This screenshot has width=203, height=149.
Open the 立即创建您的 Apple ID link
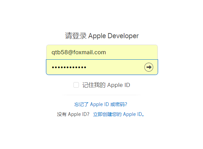119,114
